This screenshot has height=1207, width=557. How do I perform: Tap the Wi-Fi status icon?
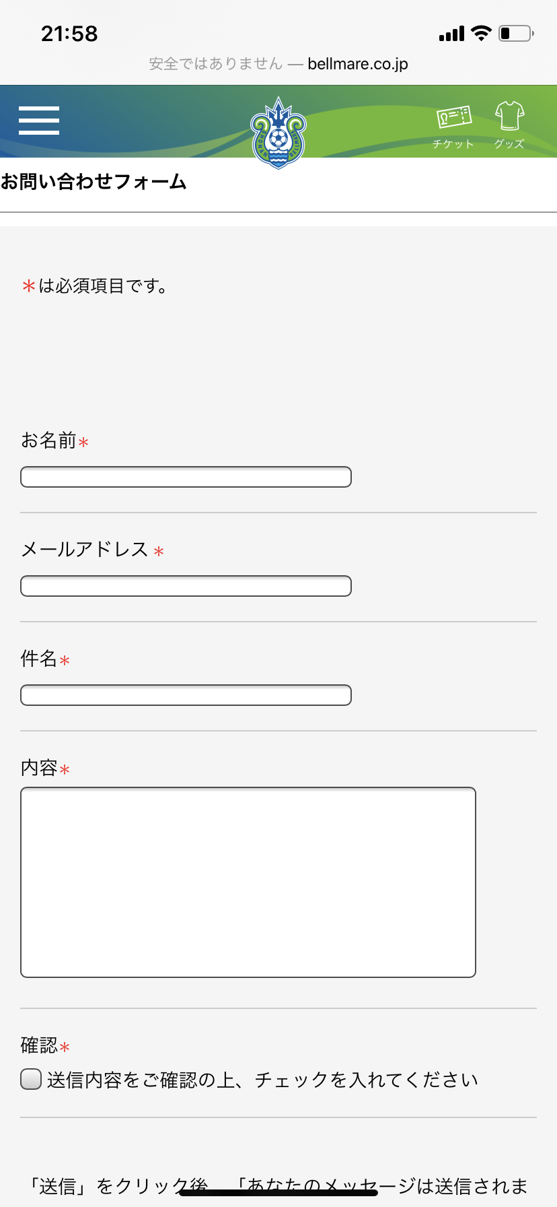click(x=481, y=33)
